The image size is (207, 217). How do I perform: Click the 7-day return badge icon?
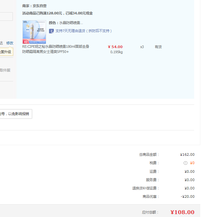point(51,31)
